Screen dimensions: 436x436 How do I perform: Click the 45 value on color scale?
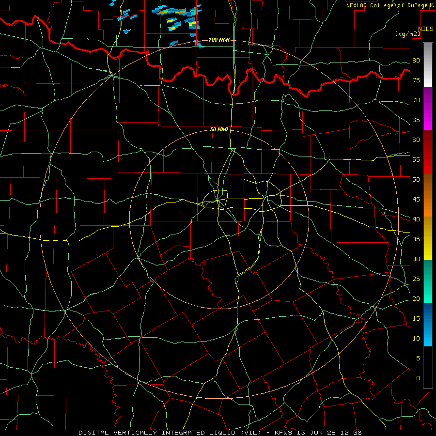pyautogui.click(x=416, y=200)
